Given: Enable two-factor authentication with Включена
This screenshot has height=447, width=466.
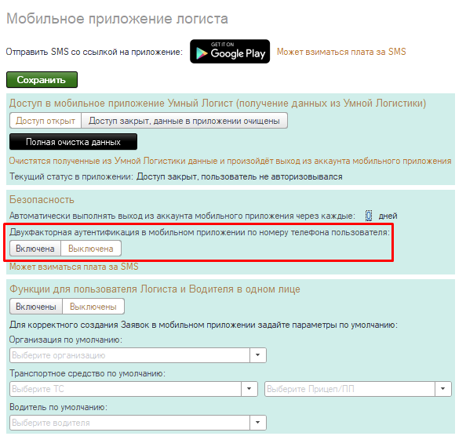Looking at the screenshot, I should click(x=35, y=249).
